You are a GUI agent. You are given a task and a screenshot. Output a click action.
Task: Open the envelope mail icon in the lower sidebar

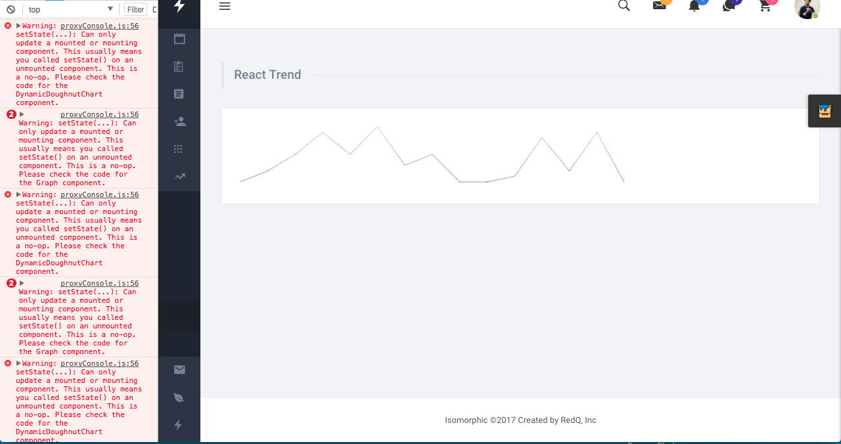pyautogui.click(x=179, y=370)
